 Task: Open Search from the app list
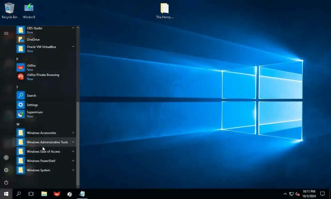click(x=46, y=96)
